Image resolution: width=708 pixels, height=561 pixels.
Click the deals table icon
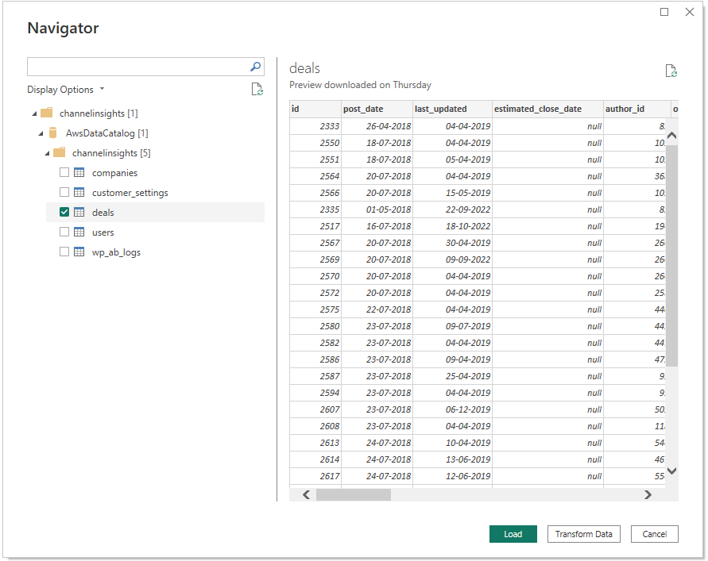[x=79, y=213]
